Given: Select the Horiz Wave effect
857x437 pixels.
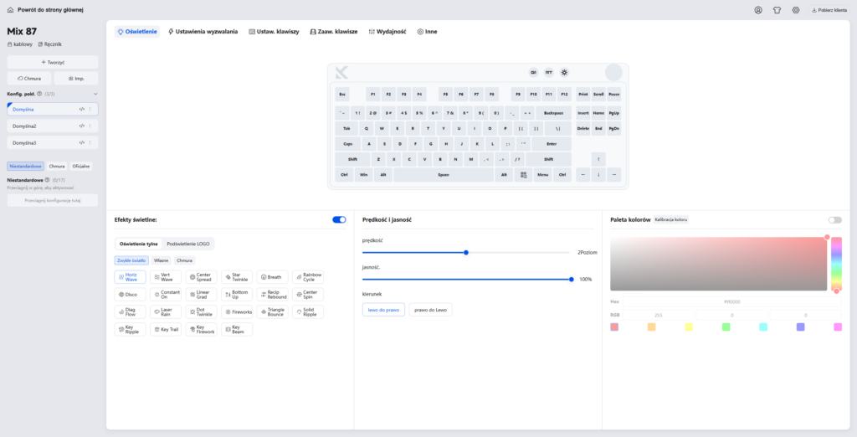Looking at the screenshot, I should click(x=130, y=277).
